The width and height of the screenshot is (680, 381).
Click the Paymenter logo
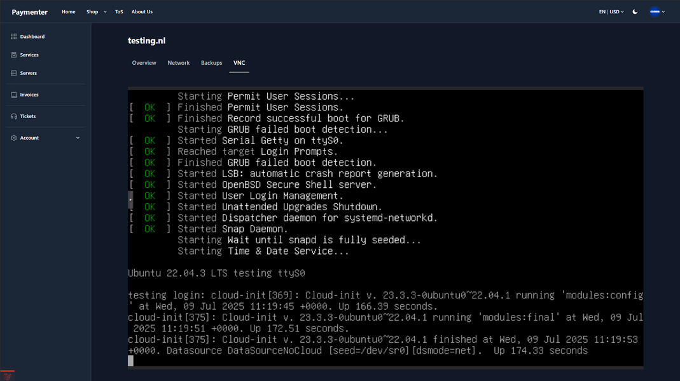29,12
